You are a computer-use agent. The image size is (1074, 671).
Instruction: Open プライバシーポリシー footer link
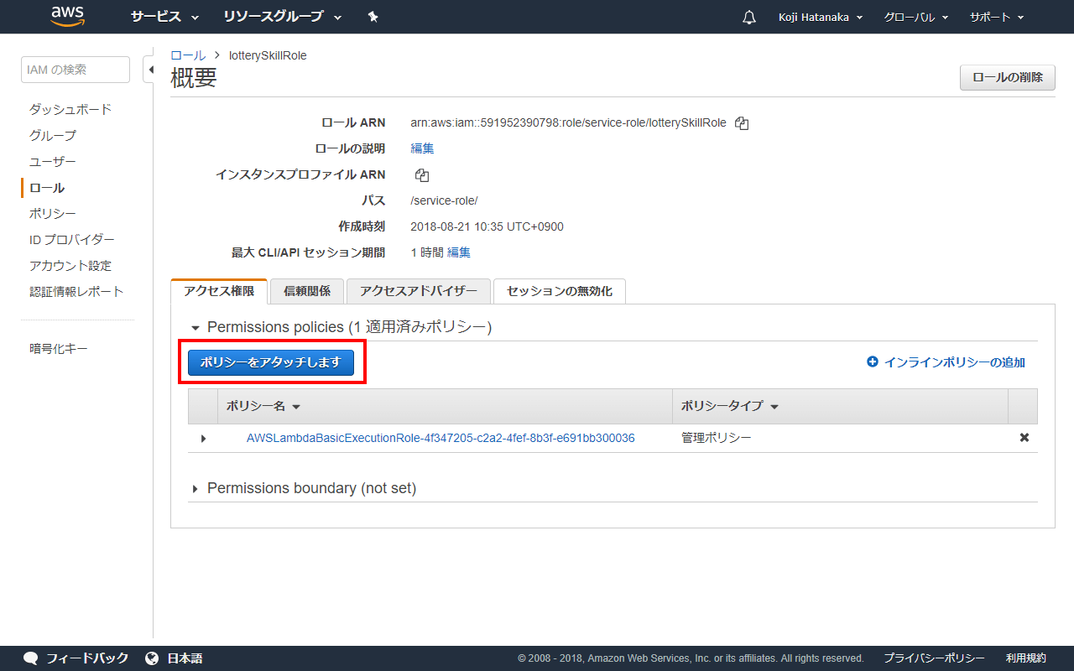[x=934, y=658]
